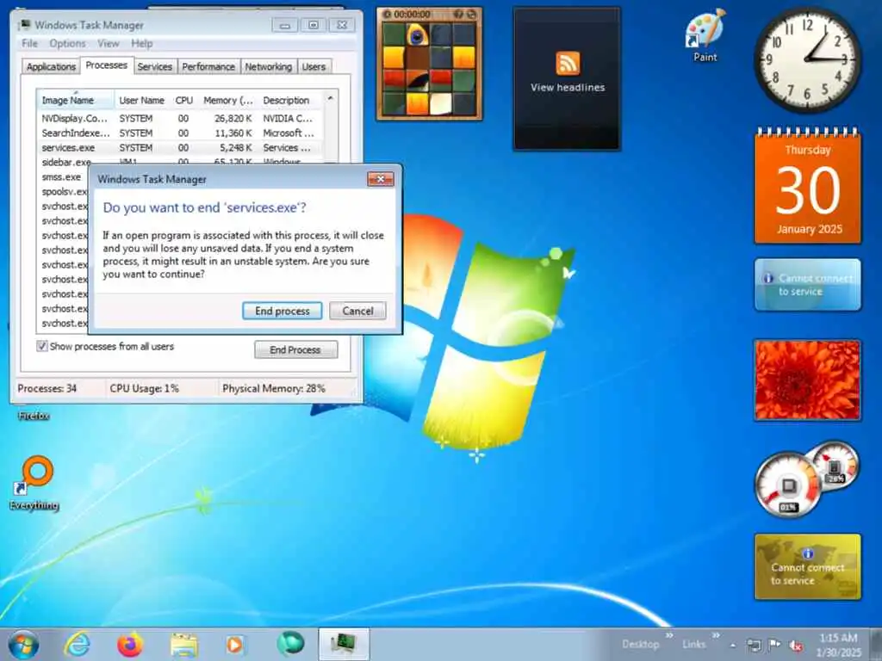Open the Services tab
Screen dimensions: 882x661
155,66
